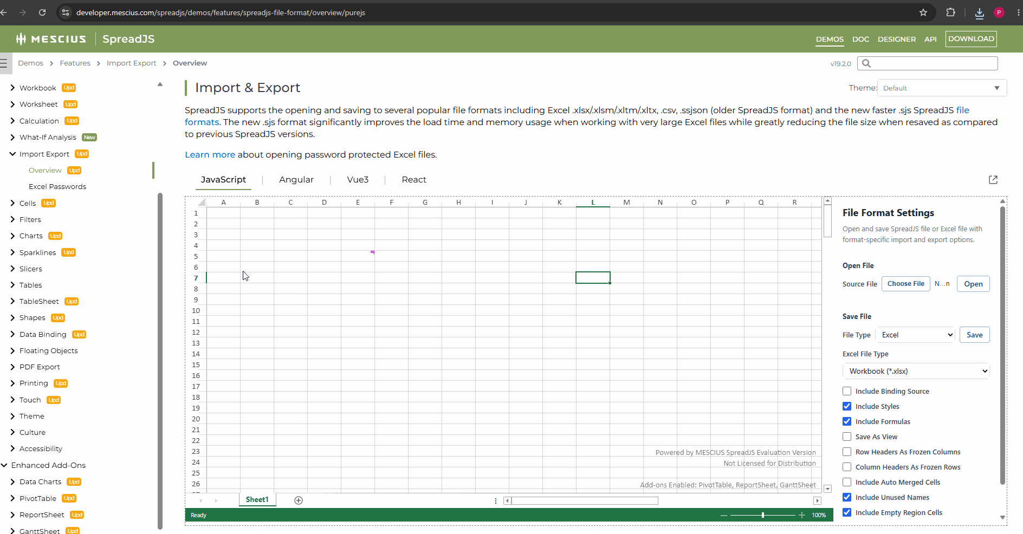
Task: Open the DOC menu item
Action: pyautogui.click(x=860, y=39)
